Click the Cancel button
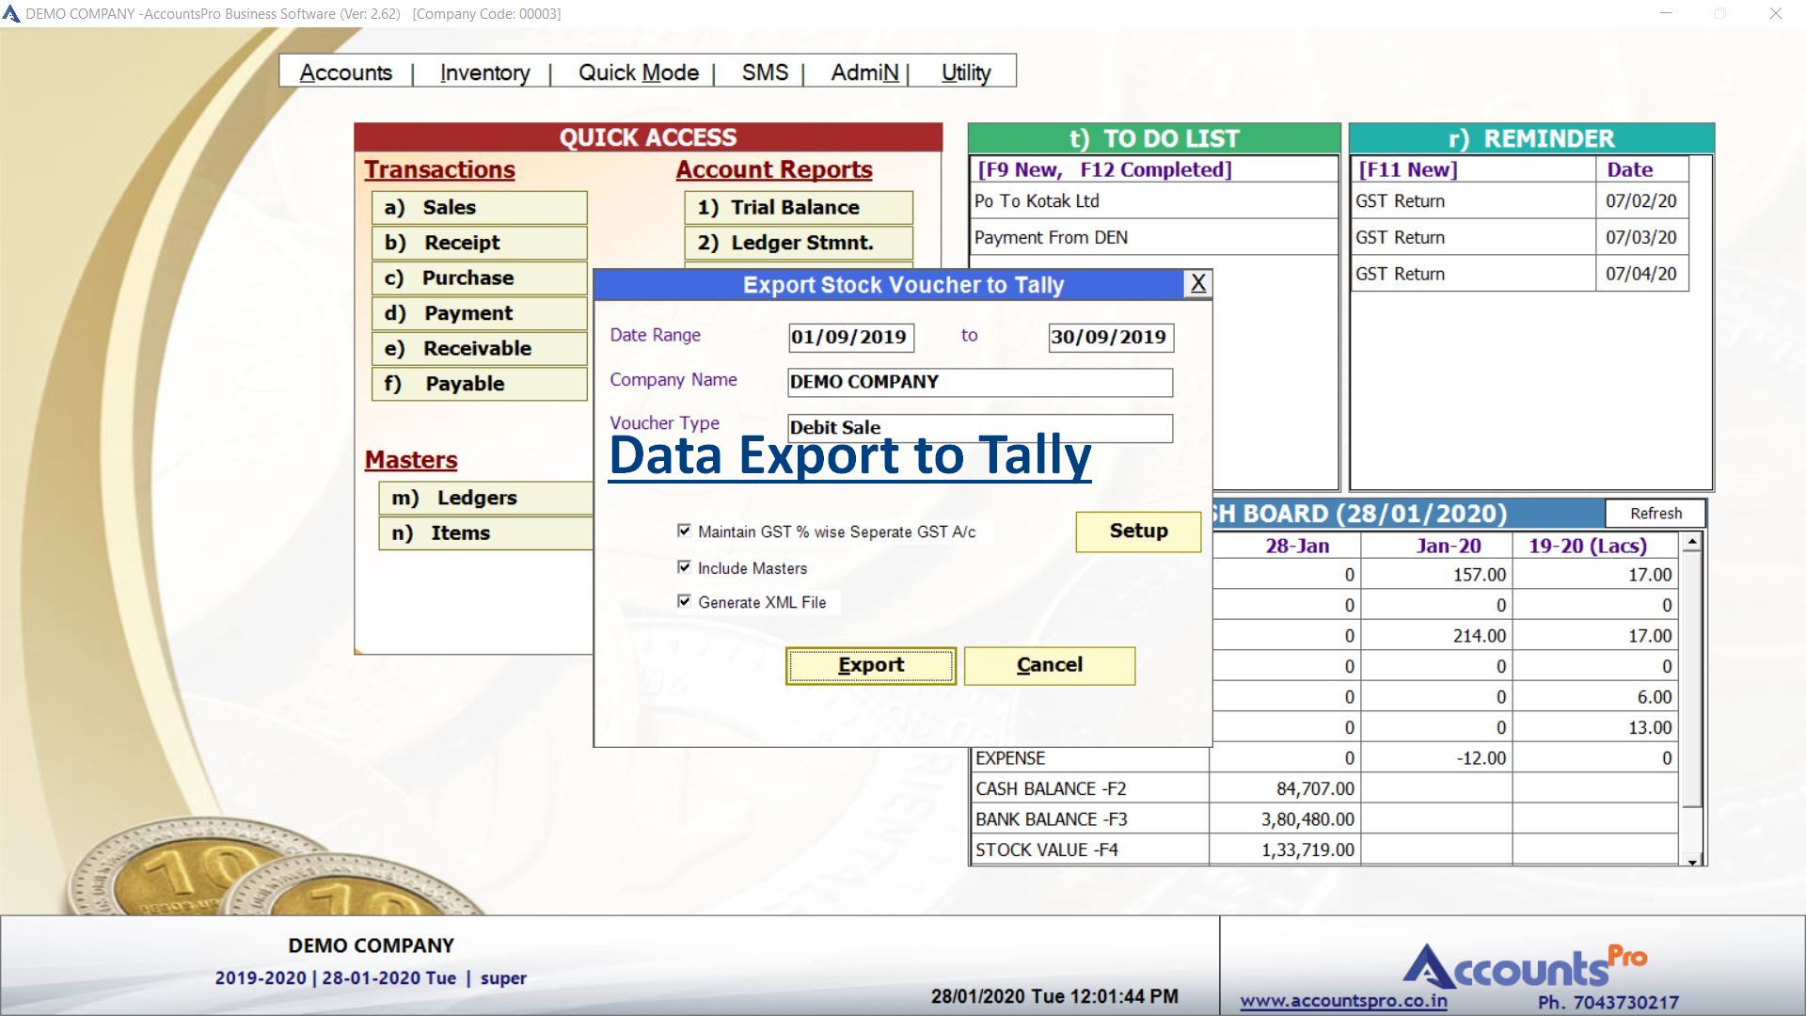 (1049, 665)
